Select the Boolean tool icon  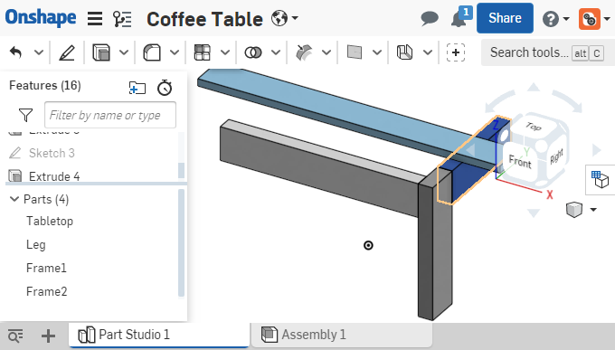(253, 52)
